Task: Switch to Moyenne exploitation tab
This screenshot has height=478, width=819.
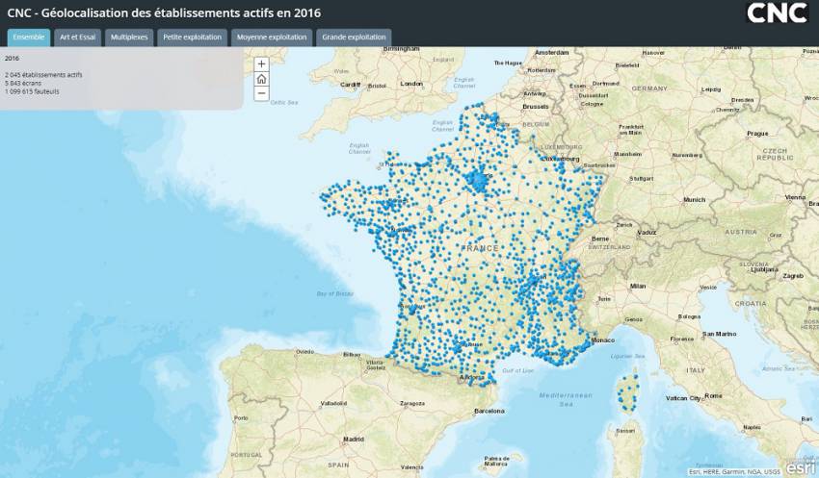Action: coord(273,38)
